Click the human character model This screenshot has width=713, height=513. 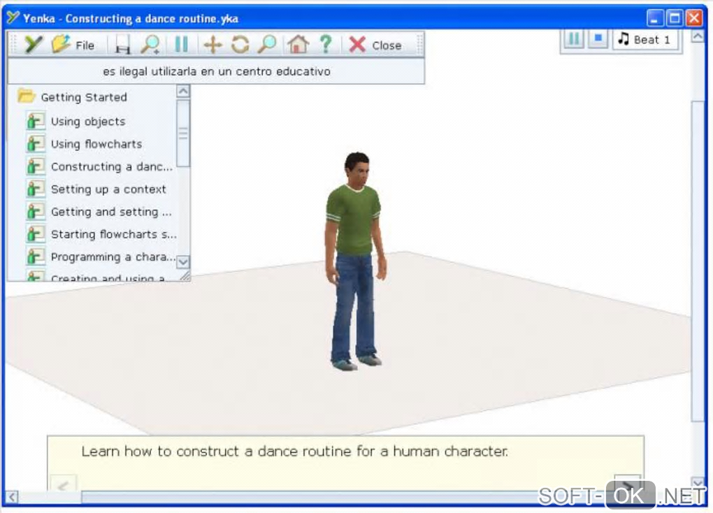355,261
